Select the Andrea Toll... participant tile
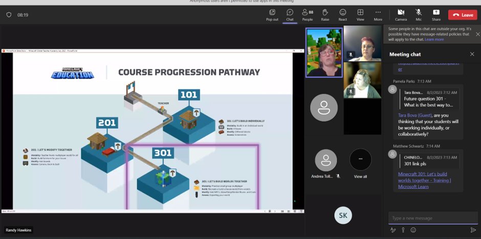 pyautogui.click(x=326, y=164)
